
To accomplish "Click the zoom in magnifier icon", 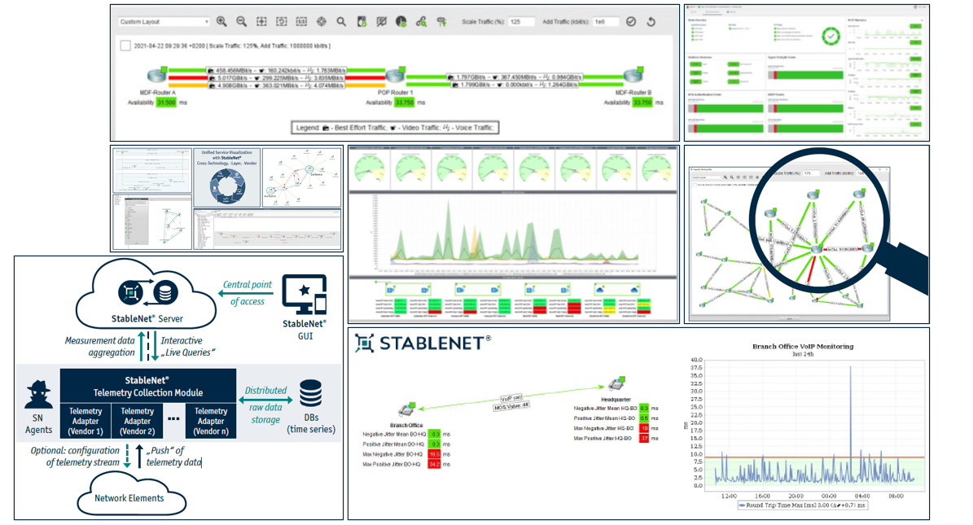I will 221,22.
